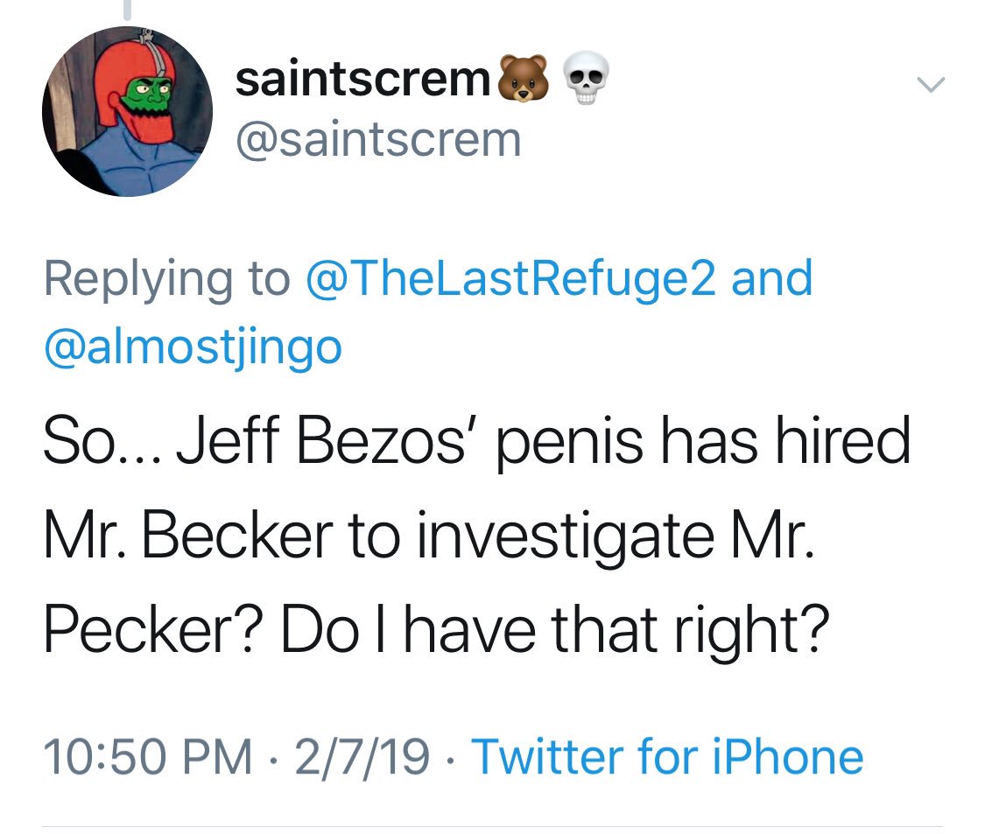Screen dimensions: 985x834
Task: Tap 'Mr. Becker to investigate Mr.' text line
Action: tap(428, 537)
